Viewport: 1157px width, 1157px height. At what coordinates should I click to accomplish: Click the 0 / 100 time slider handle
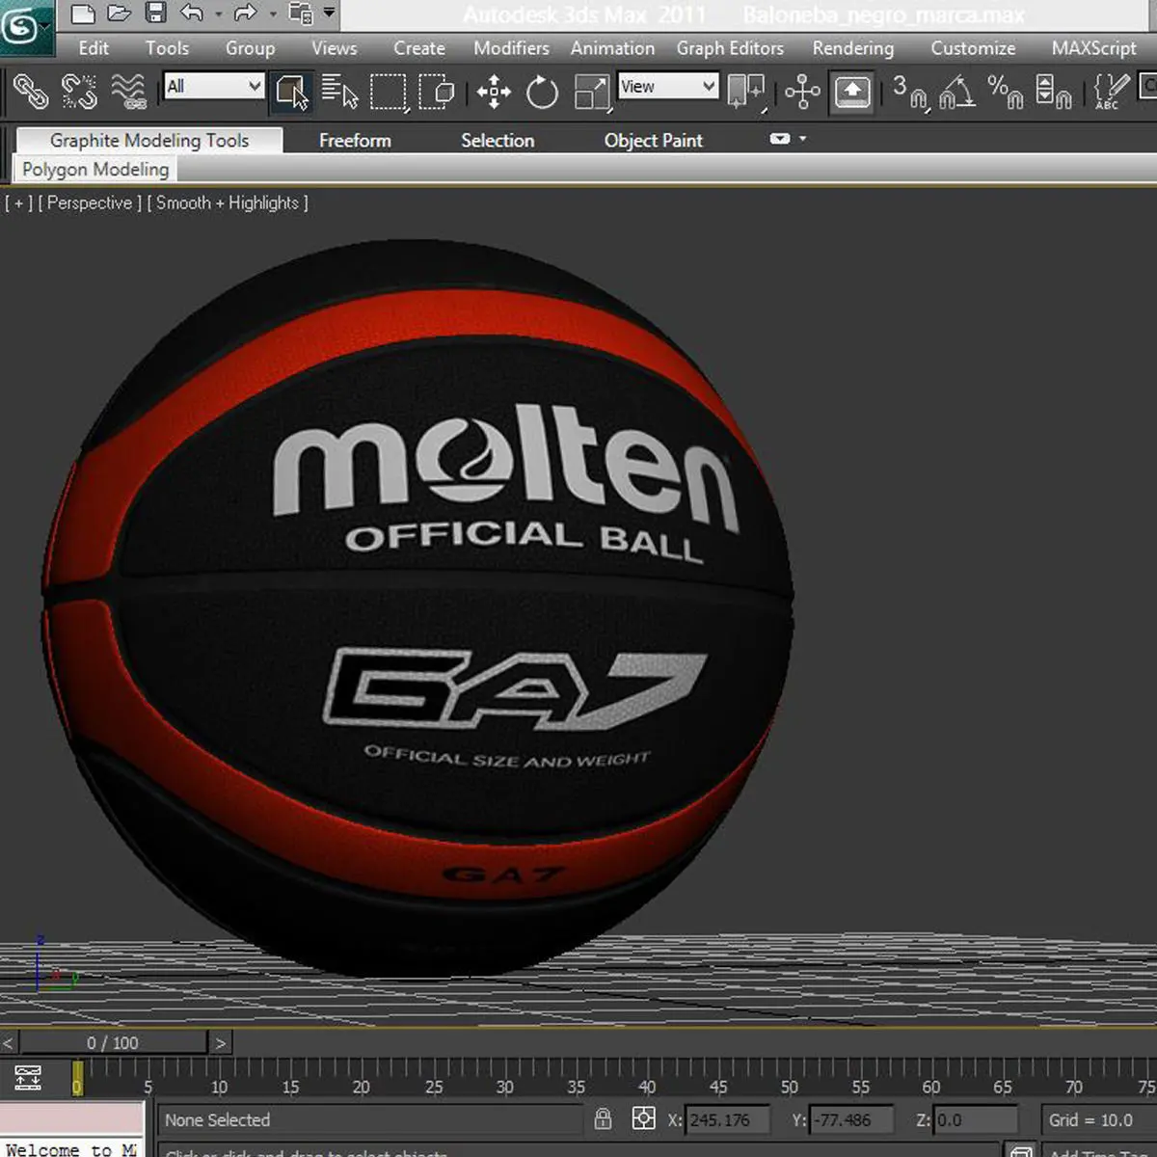pos(113,1043)
